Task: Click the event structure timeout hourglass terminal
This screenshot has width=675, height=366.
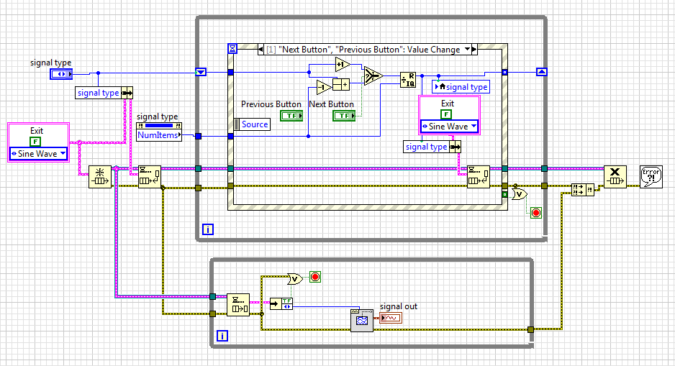Action: click(232, 49)
